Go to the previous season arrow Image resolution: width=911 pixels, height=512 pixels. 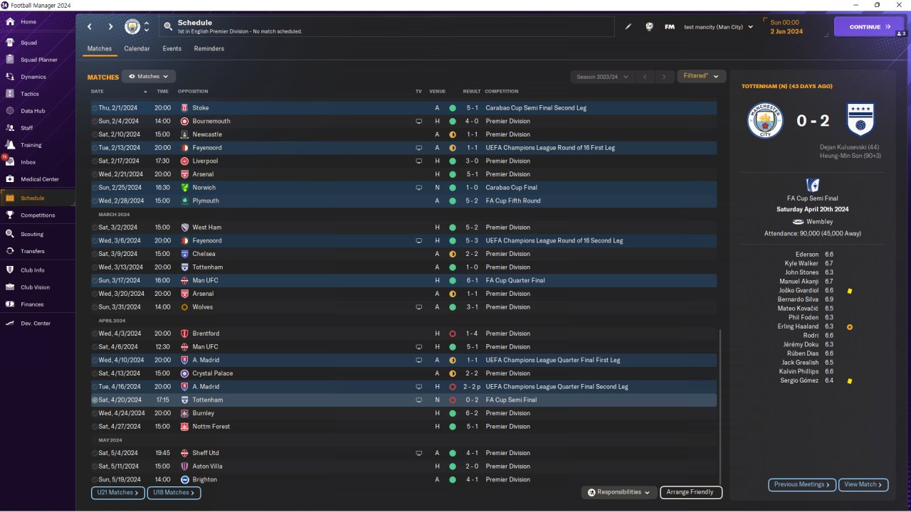(x=644, y=77)
